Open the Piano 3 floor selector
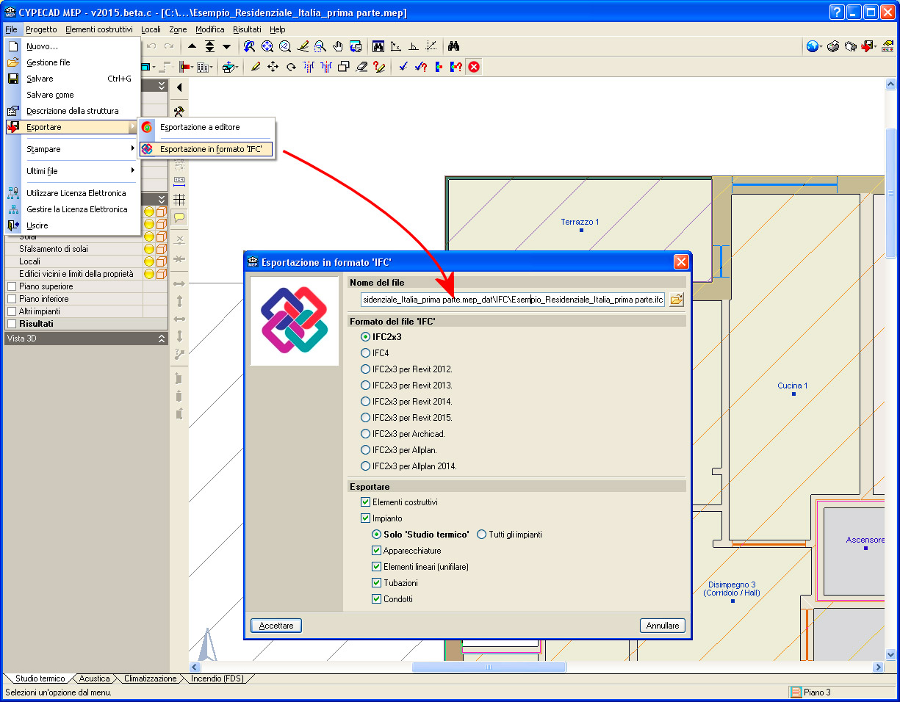The height and width of the screenshot is (702, 900). coord(842,692)
